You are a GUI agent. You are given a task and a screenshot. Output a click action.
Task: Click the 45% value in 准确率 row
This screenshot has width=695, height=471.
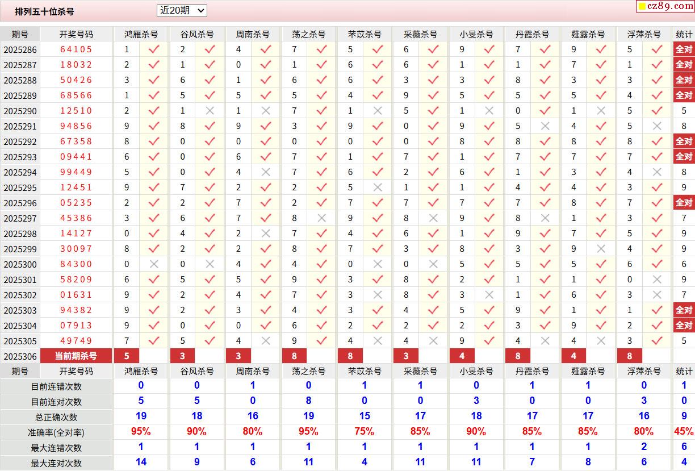pos(684,432)
